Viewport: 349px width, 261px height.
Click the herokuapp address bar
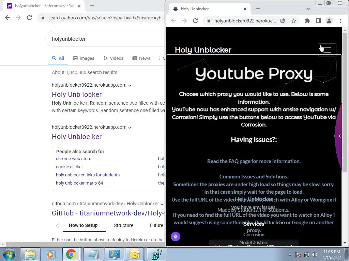pyautogui.click(x=245, y=21)
